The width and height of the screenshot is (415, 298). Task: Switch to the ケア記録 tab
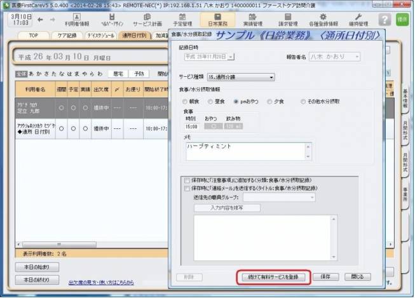(65, 36)
